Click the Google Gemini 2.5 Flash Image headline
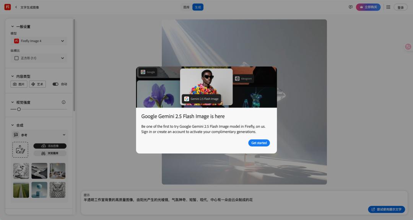This screenshot has width=413, height=220. (x=183, y=116)
